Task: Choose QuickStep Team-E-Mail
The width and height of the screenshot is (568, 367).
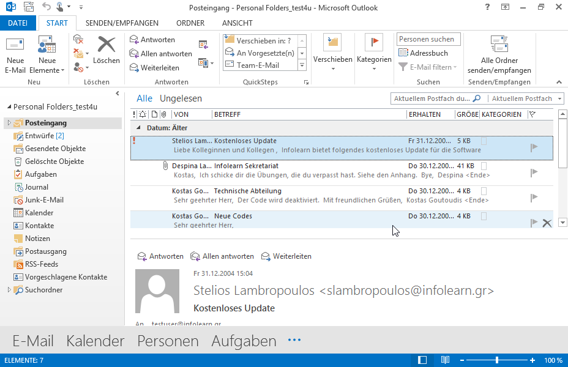Action: 260,65
